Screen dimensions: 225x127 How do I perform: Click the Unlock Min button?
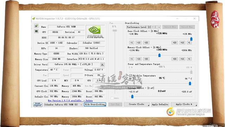[170, 27]
